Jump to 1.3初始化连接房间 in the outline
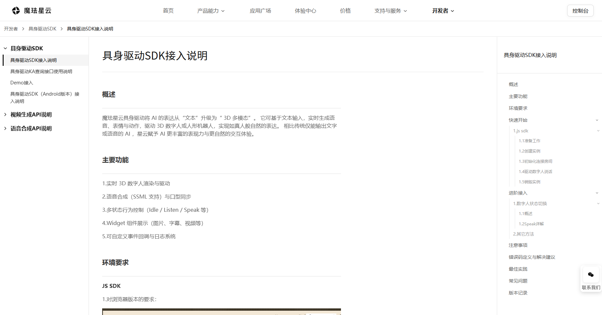This screenshot has width=602, height=315. tap(535, 161)
